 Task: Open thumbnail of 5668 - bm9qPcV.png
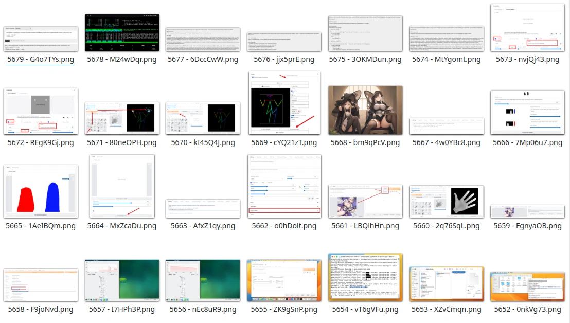coord(366,110)
